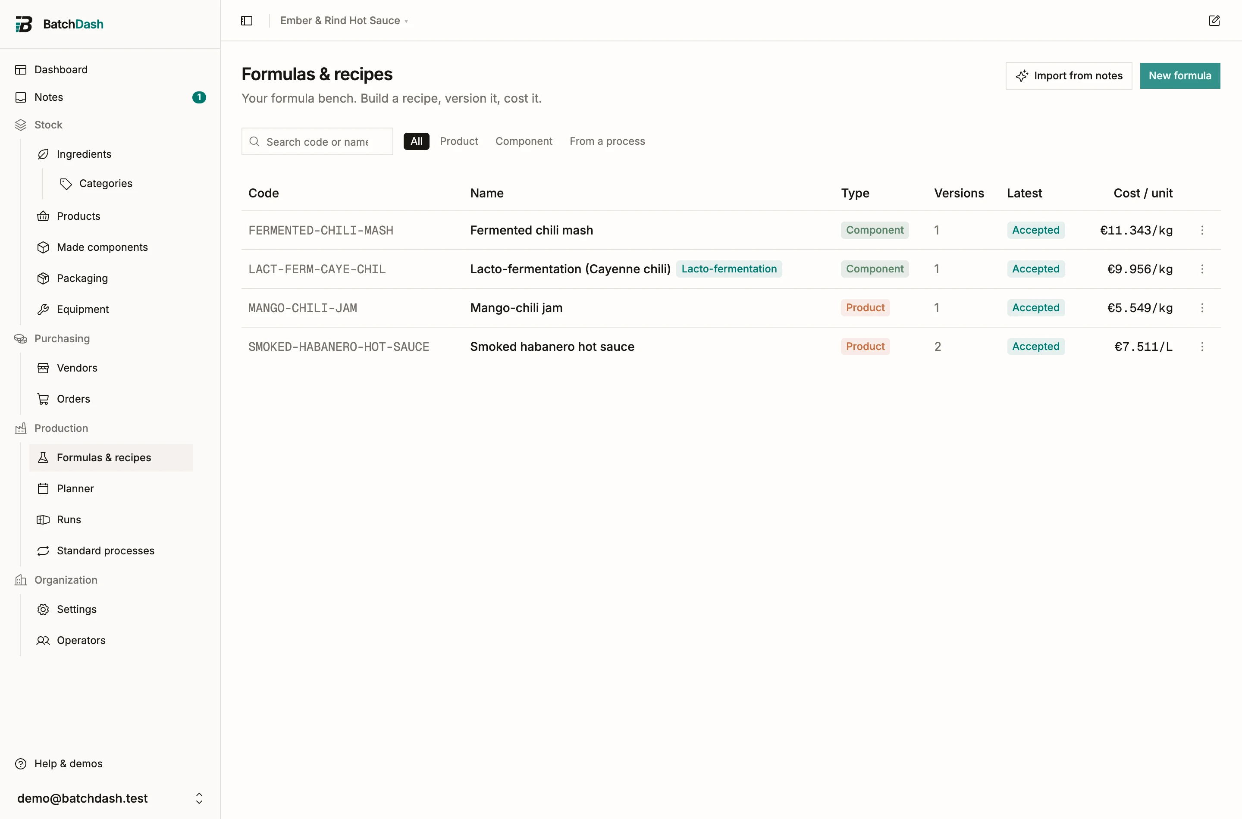The height and width of the screenshot is (819, 1242).
Task: Click Import from notes
Action: pos(1069,76)
